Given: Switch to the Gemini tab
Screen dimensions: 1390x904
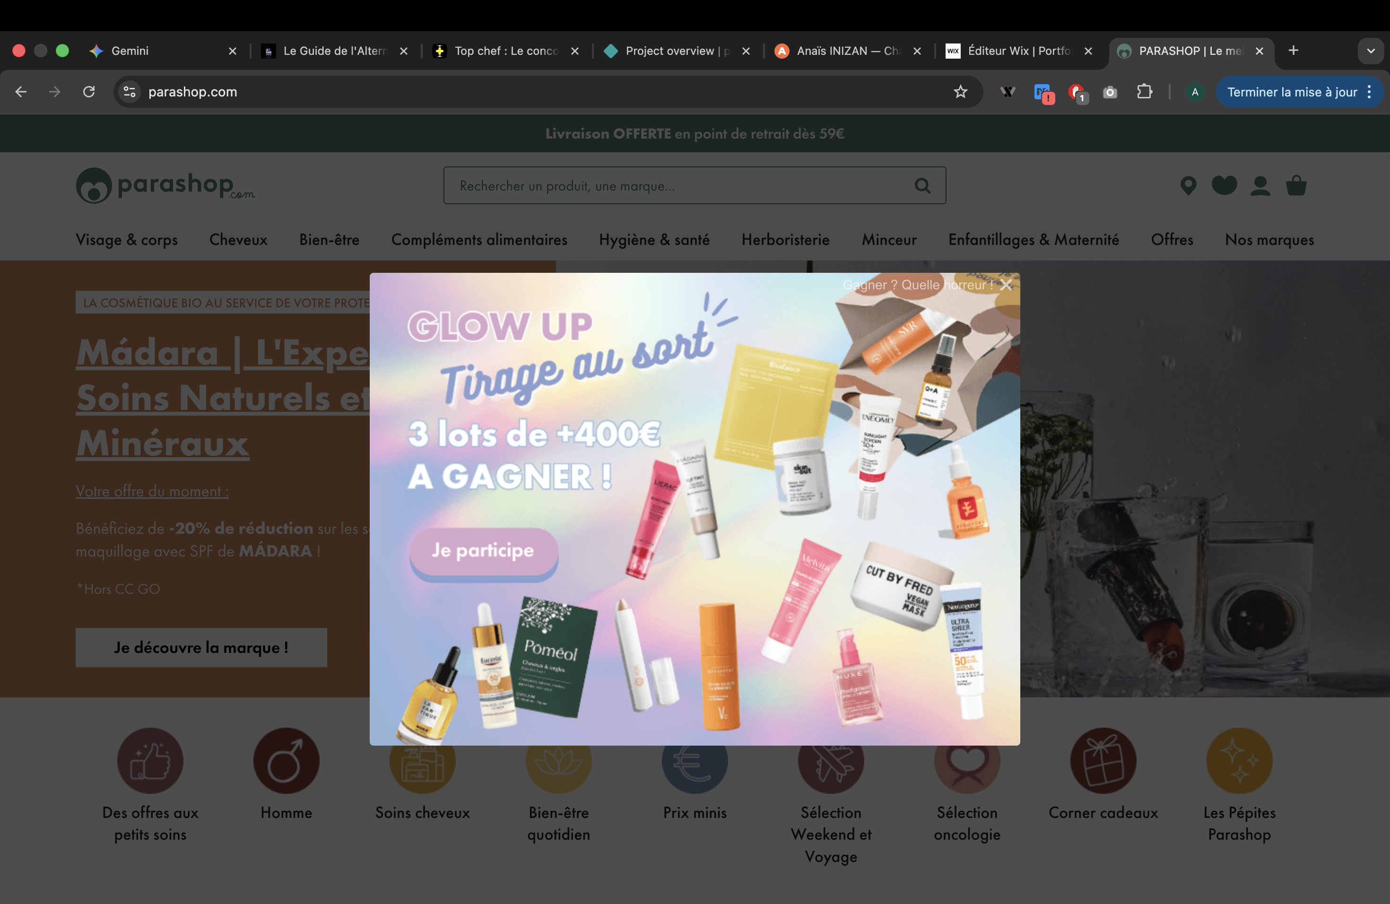Looking at the screenshot, I should [163, 51].
